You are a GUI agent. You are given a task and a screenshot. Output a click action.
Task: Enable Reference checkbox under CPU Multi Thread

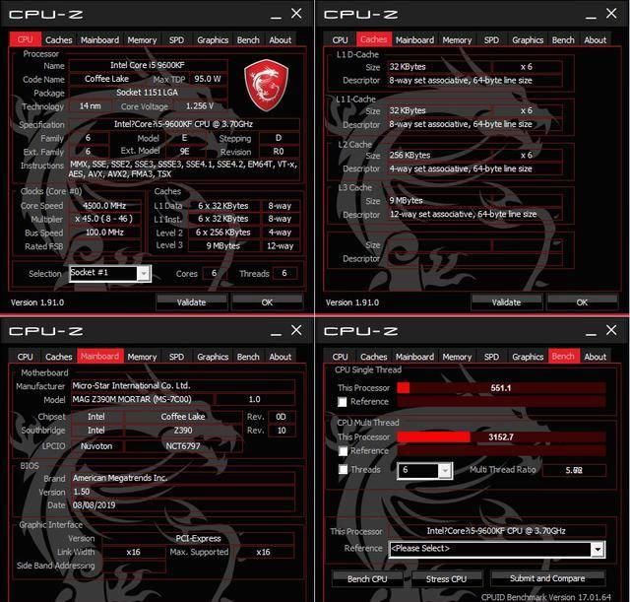click(x=344, y=451)
